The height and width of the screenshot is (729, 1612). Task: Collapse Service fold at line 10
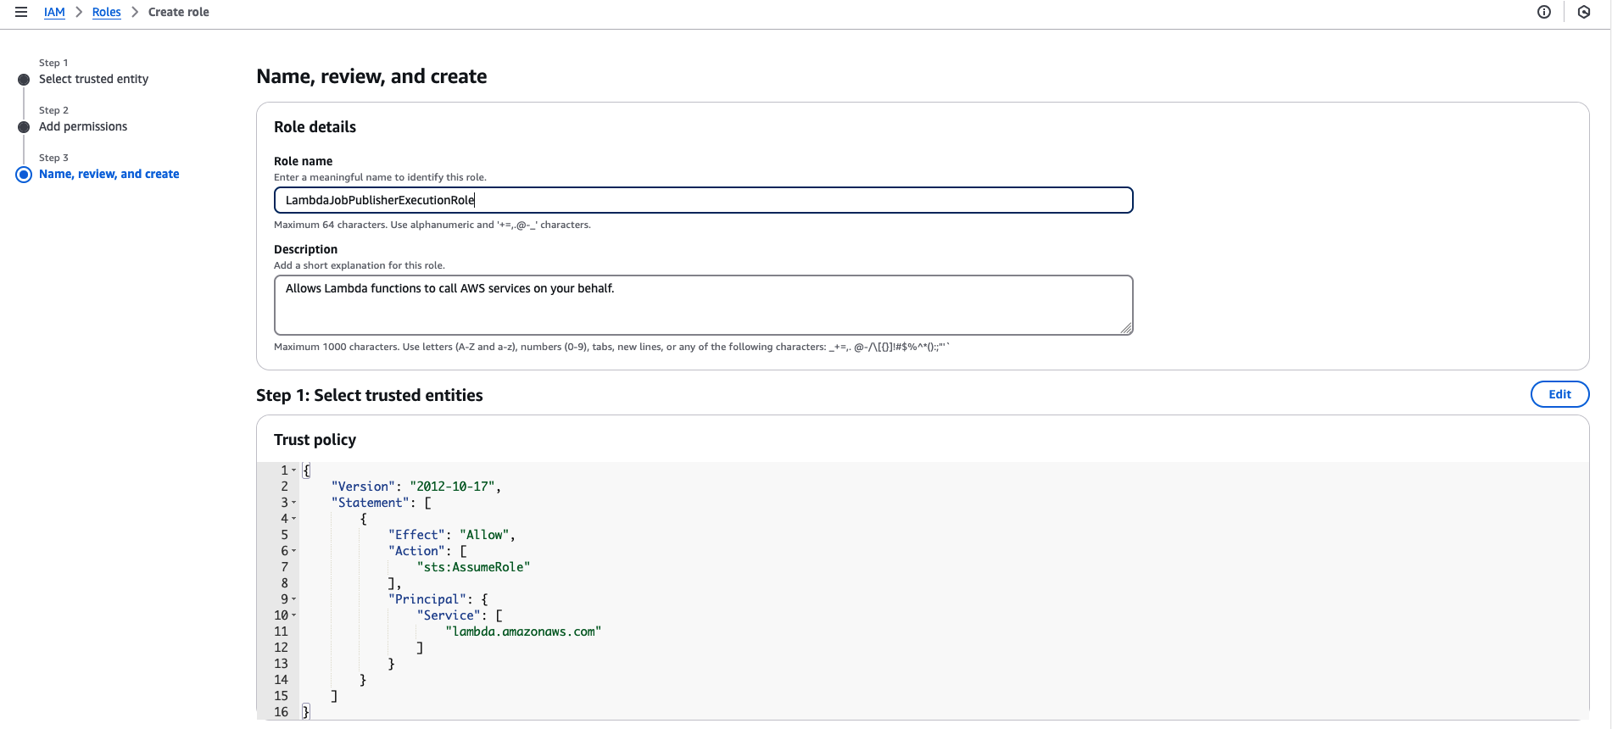(x=294, y=615)
